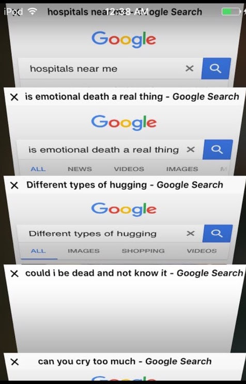Viewport: 246px width, 384px height.
Task: Open the 'can you cry too much' tab title
Action: click(x=125, y=361)
